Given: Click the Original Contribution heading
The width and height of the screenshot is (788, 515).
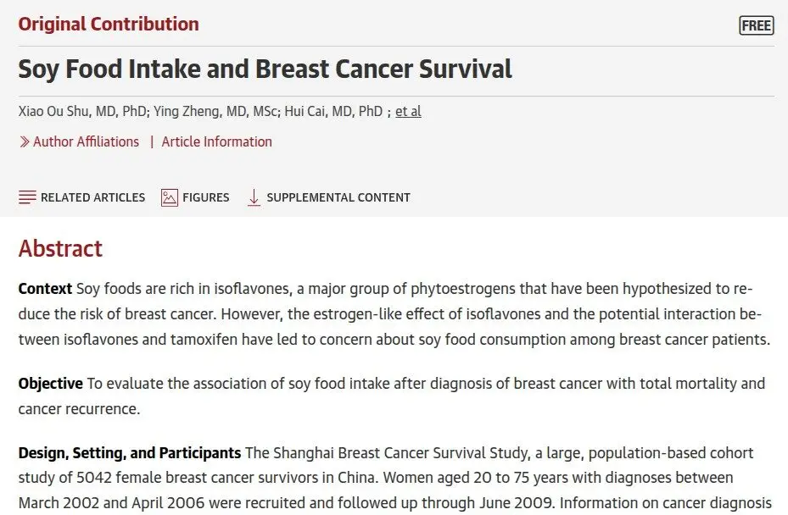Looking at the screenshot, I should pyautogui.click(x=109, y=24).
